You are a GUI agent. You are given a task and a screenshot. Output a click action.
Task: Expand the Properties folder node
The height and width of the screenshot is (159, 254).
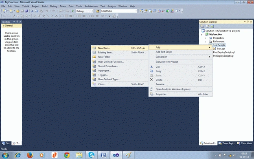pyautogui.click(x=206, y=38)
